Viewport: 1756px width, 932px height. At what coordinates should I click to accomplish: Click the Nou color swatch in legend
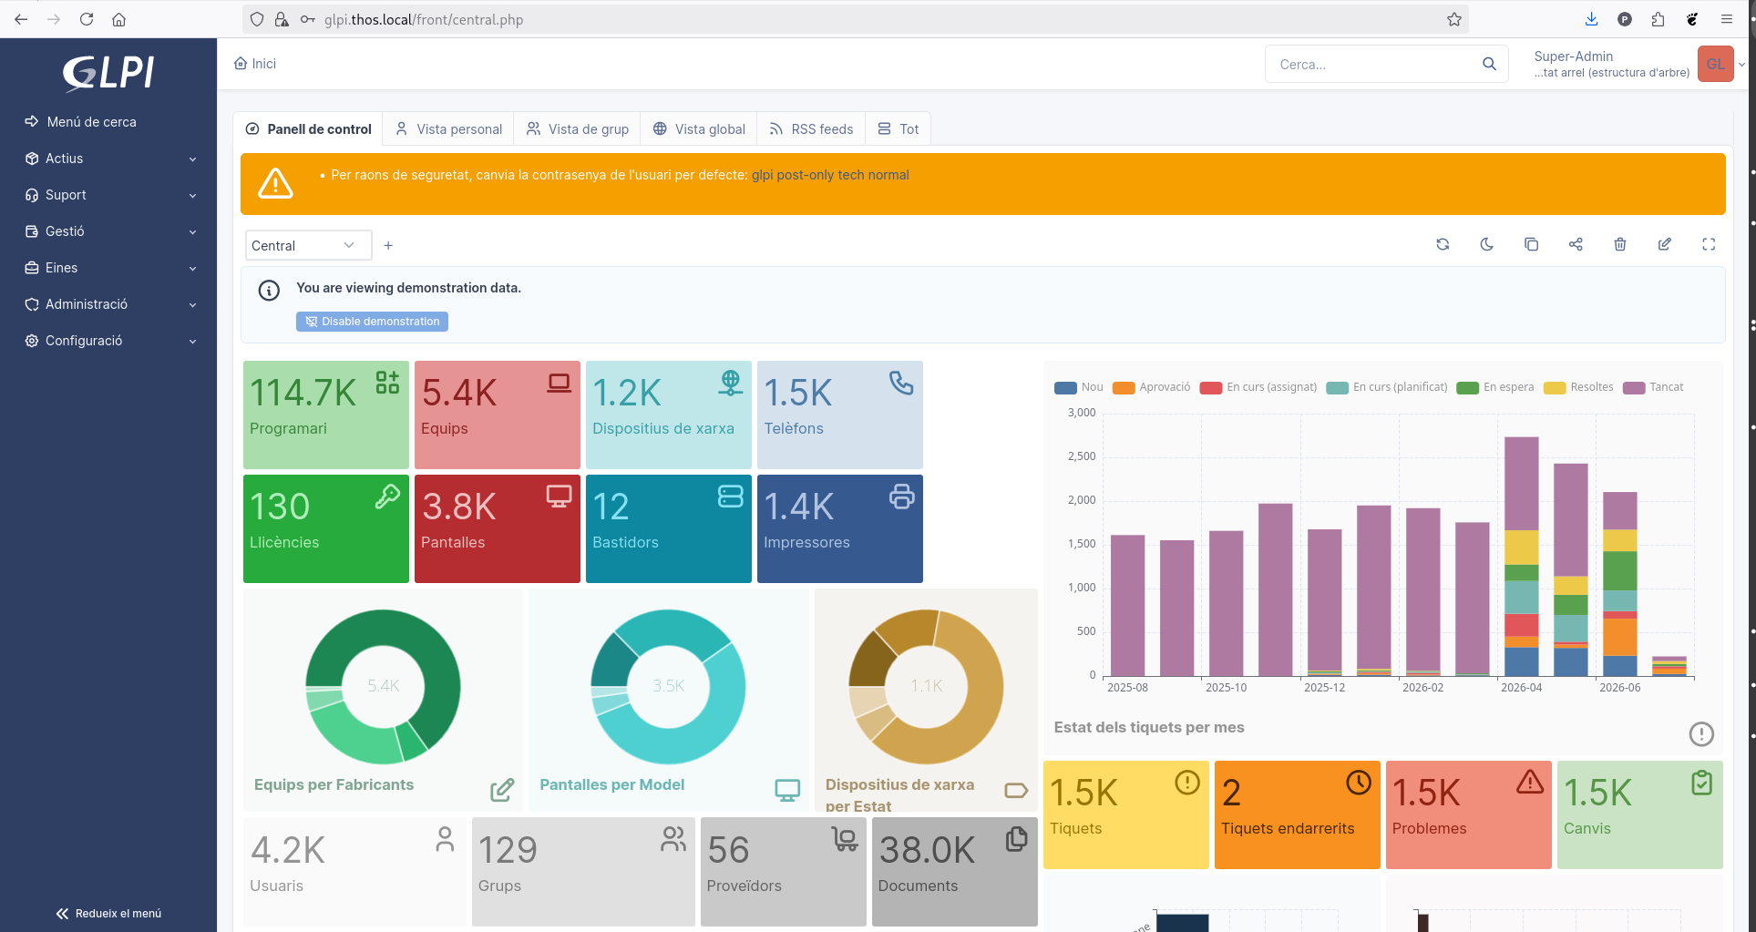[1065, 388]
